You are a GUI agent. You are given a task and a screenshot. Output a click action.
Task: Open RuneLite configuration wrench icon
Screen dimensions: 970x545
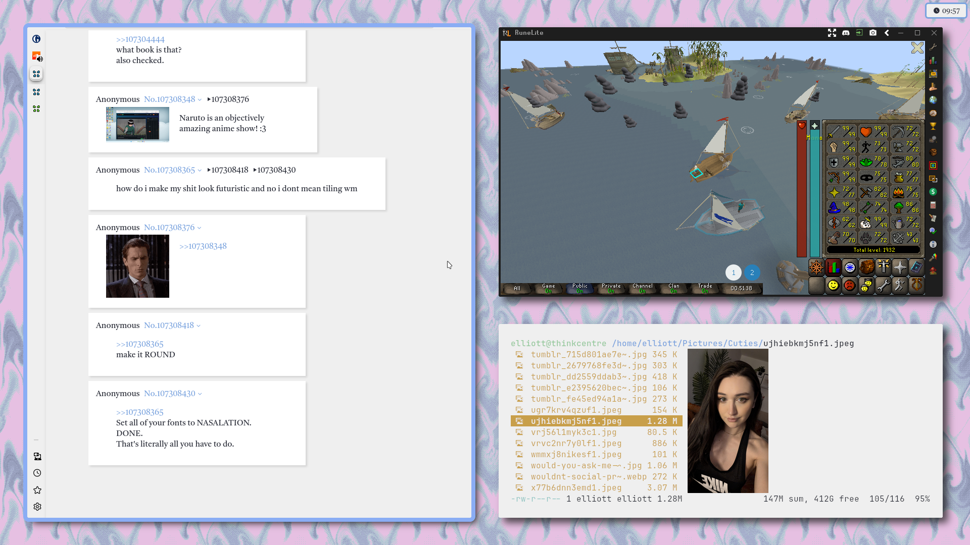933,47
